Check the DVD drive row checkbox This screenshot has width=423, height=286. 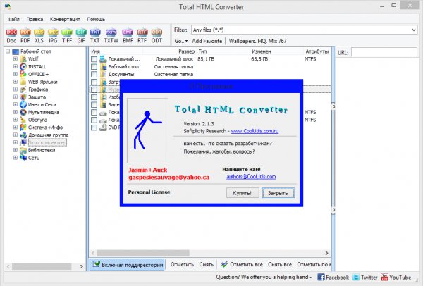[94, 128]
